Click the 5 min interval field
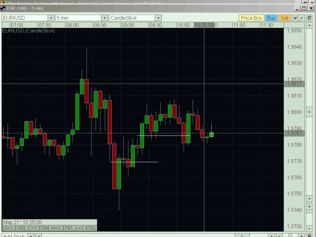Screen dimensions: 316x237 tap(78, 18)
